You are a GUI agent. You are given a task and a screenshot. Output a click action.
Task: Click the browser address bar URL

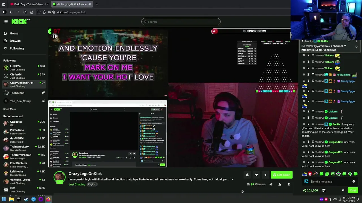click(x=71, y=12)
